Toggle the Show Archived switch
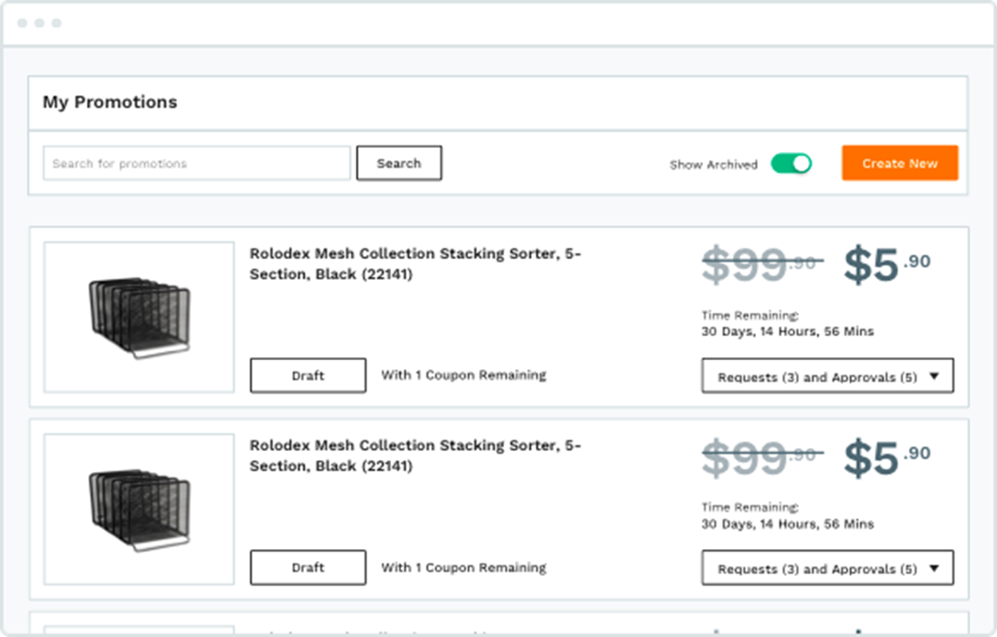997x637 pixels. point(791,164)
